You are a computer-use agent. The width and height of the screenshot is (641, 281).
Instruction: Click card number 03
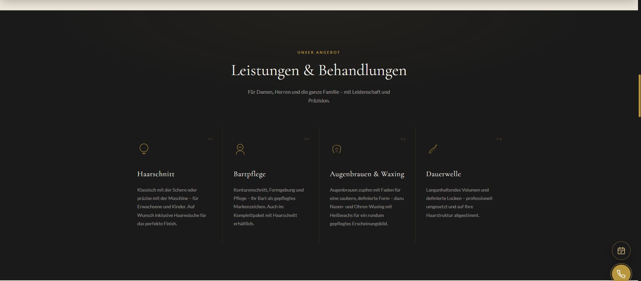(x=403, y=139)
